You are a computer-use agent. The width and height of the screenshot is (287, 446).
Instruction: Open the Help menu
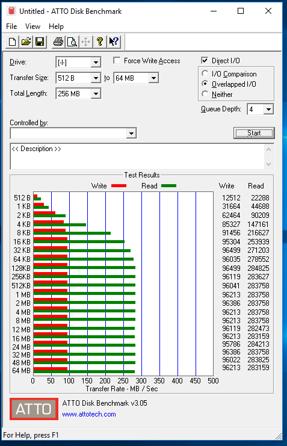coord(56,26)
